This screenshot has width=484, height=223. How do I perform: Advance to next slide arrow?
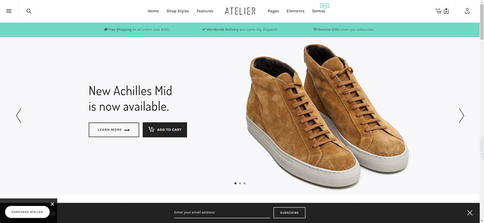461,116
